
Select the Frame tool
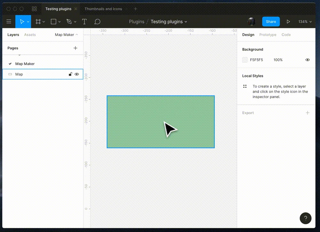38,21
